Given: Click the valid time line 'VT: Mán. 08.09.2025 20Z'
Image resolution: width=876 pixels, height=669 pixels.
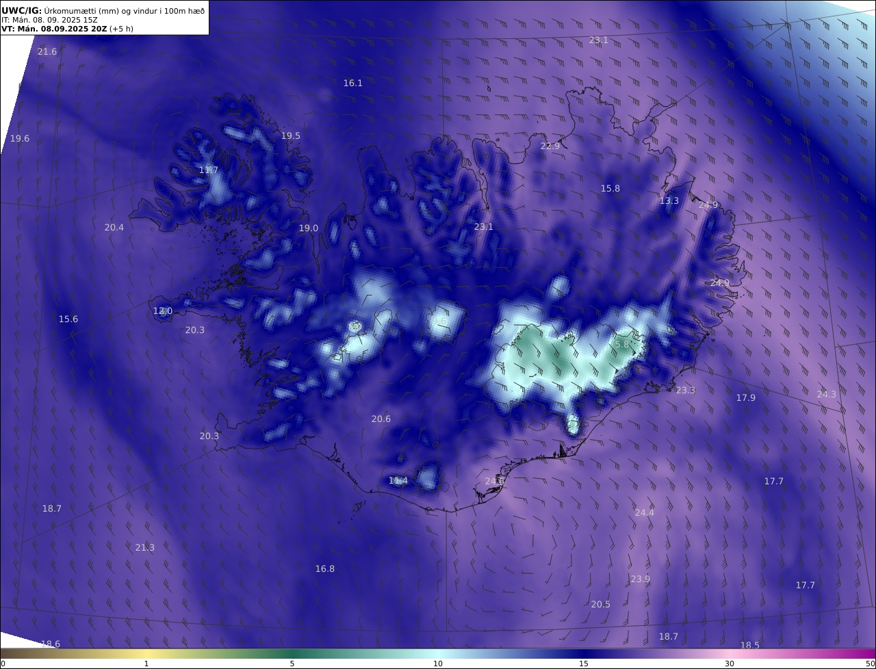Looking at the screenshot, I should click(54, 29).
